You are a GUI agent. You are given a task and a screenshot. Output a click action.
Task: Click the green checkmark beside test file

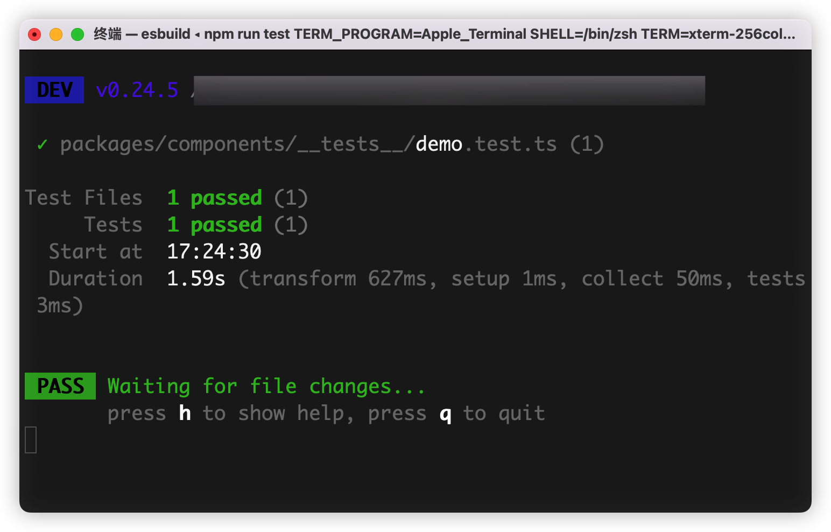pyautogui.click(x=42, y=144)
